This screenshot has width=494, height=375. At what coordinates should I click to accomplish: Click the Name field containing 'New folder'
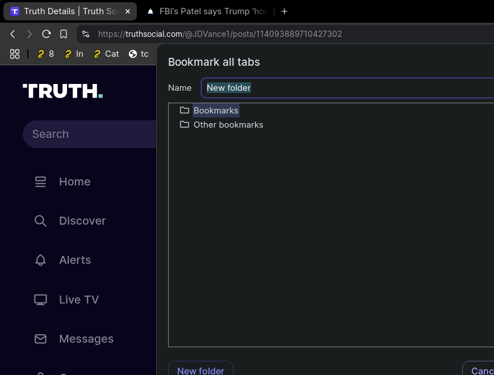click(347, 88)
